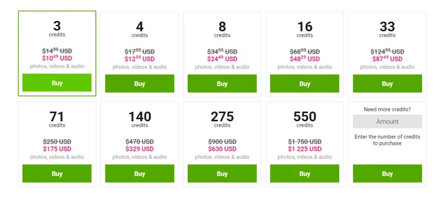
Task: Buy the 8 credits package
Action: (222, 83)
